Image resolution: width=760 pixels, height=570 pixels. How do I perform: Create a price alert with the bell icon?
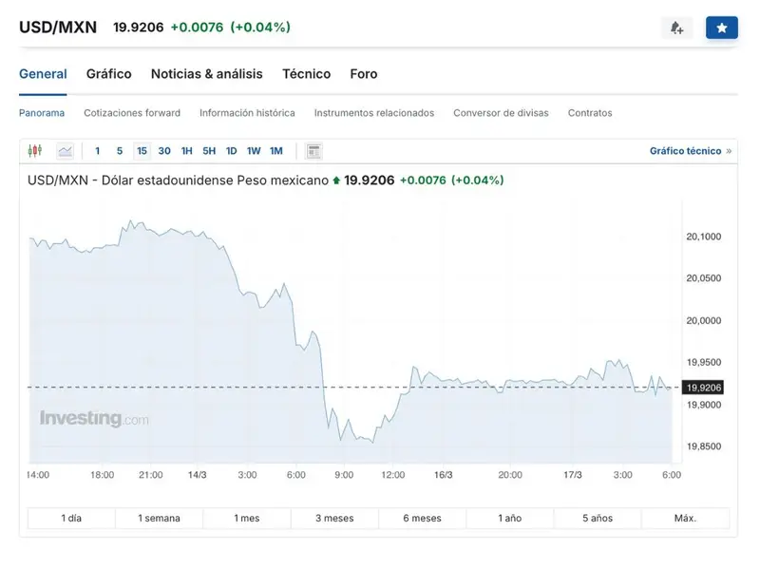(676, 27)
